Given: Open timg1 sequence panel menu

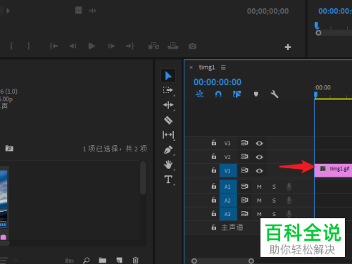Looking at the screenshot, I should point(223,68).
